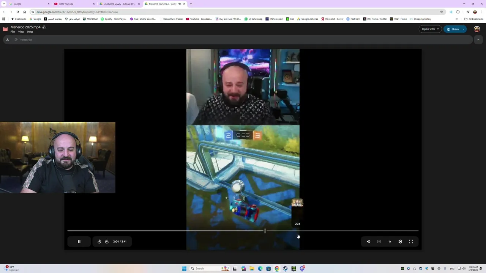Image resolution: width=486 pixels, height=273 pixels.
Task: Open the View menu in Drive viewer
Action: [x=21, y=32]
